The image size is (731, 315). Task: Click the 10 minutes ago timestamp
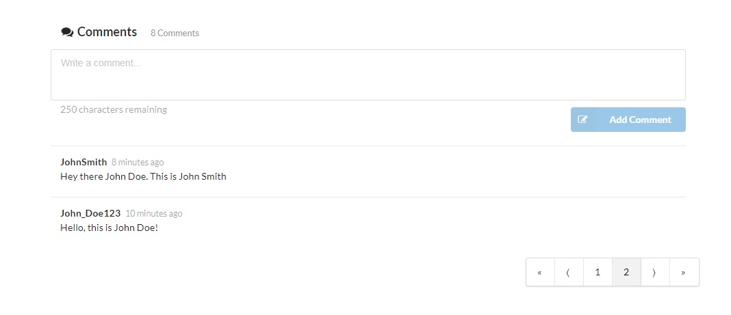154,214
